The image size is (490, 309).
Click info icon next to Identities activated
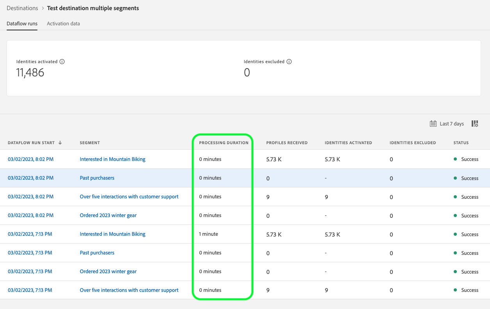(62, 62)
